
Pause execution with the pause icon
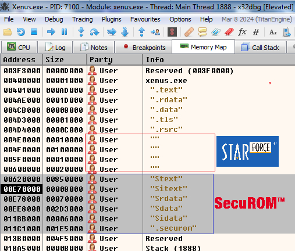pos(64,32)
